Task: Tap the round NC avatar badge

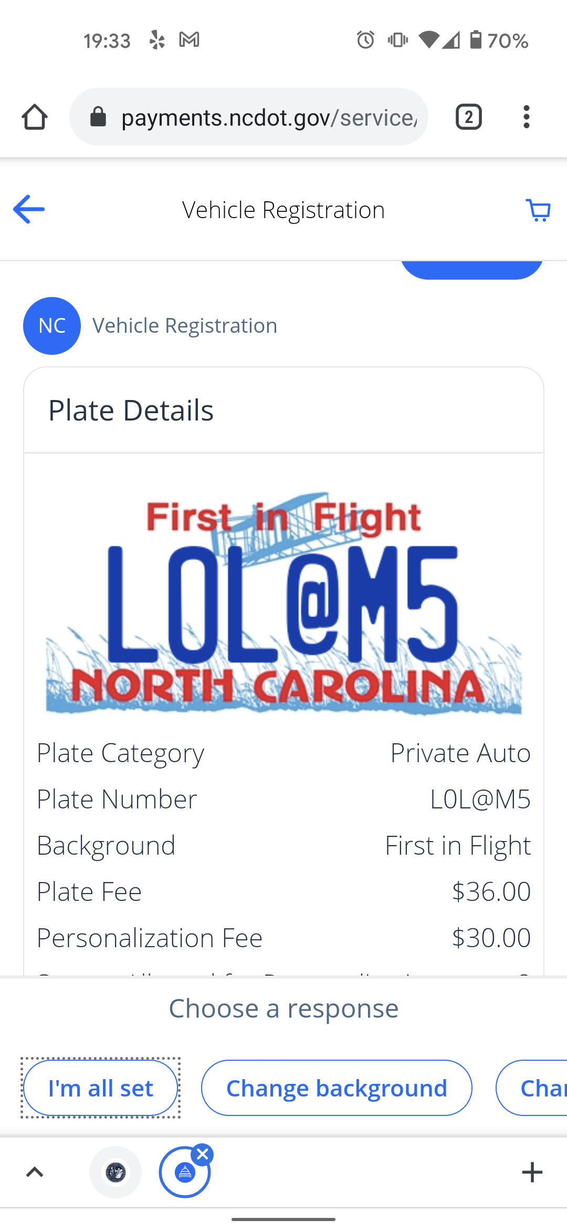Action: coord(52,326)
